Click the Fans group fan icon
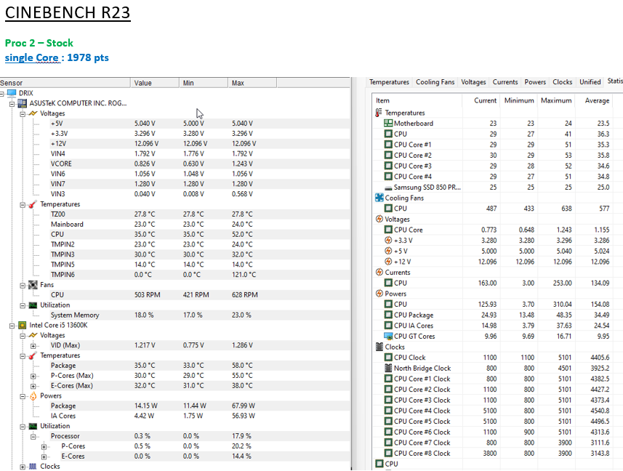Image resolution: width=623 pixels, height=471 pixels. tap(33, 285)
